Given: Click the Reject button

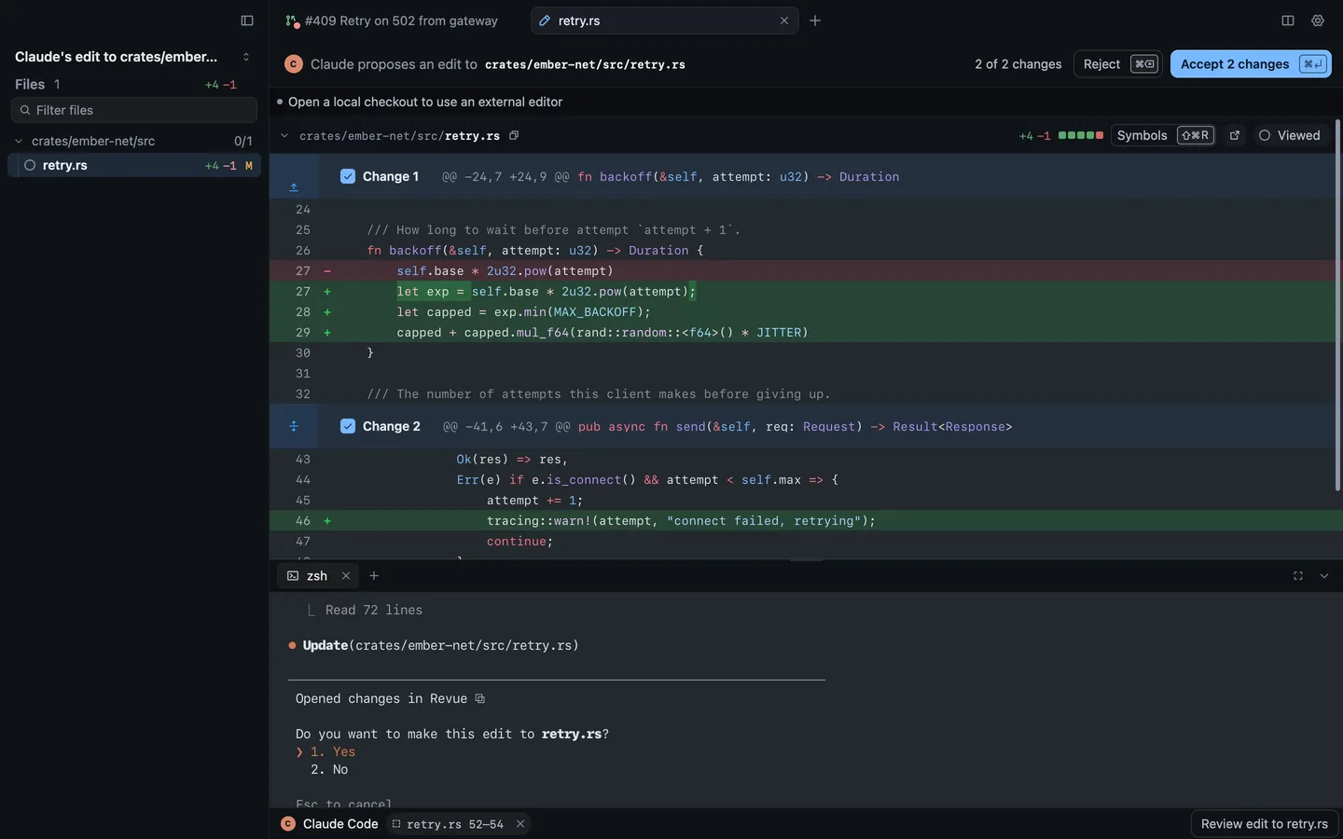Looking at the screenshot, I should coord(1118,63).
